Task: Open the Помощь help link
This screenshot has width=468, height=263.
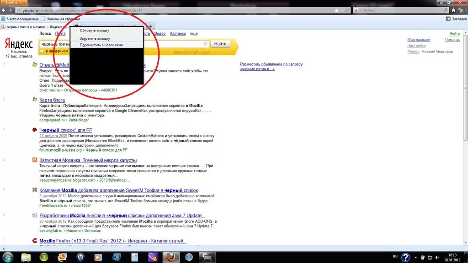Action: 452,40
